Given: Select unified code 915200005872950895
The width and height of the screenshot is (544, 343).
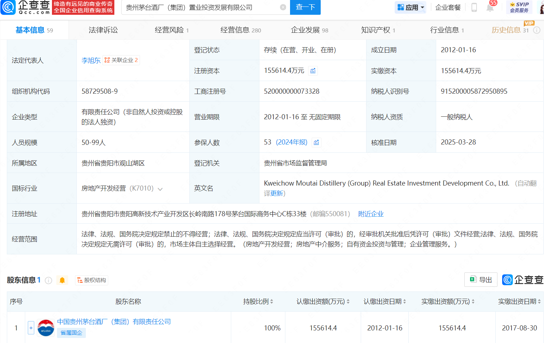Looking at the screenshot, I should (x=474, y=91).
